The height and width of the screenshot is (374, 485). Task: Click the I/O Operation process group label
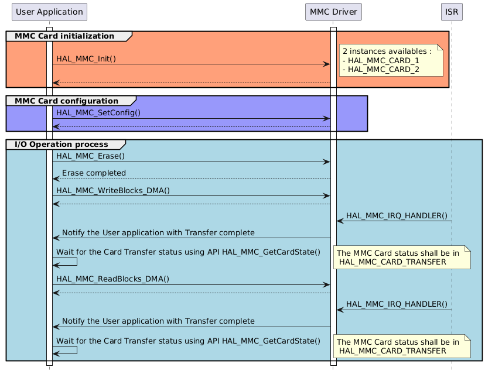62,145
